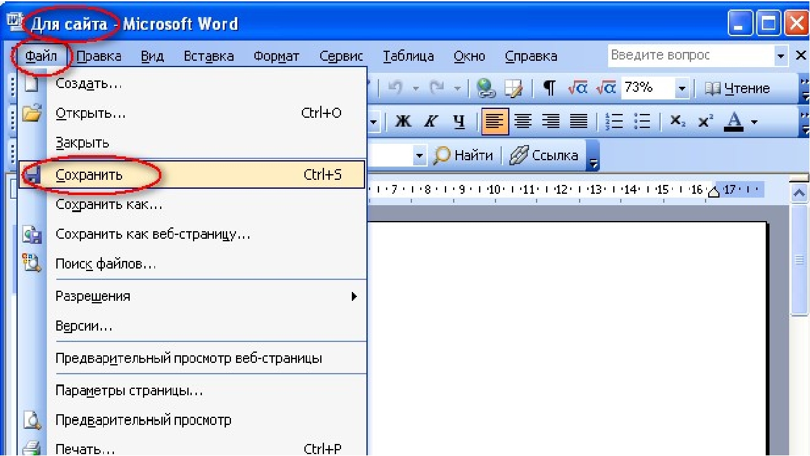
Task: Open the dropdown beside Введите вопрос field
Action: click(x=782, y=56)
